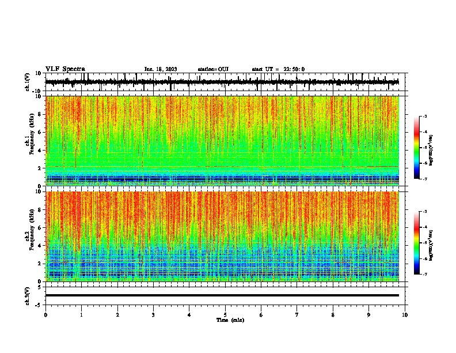Click the 'VLF Spectra' plot title
Screen dimensions: 456x353
pyautogui.click(x=65, y=69)
